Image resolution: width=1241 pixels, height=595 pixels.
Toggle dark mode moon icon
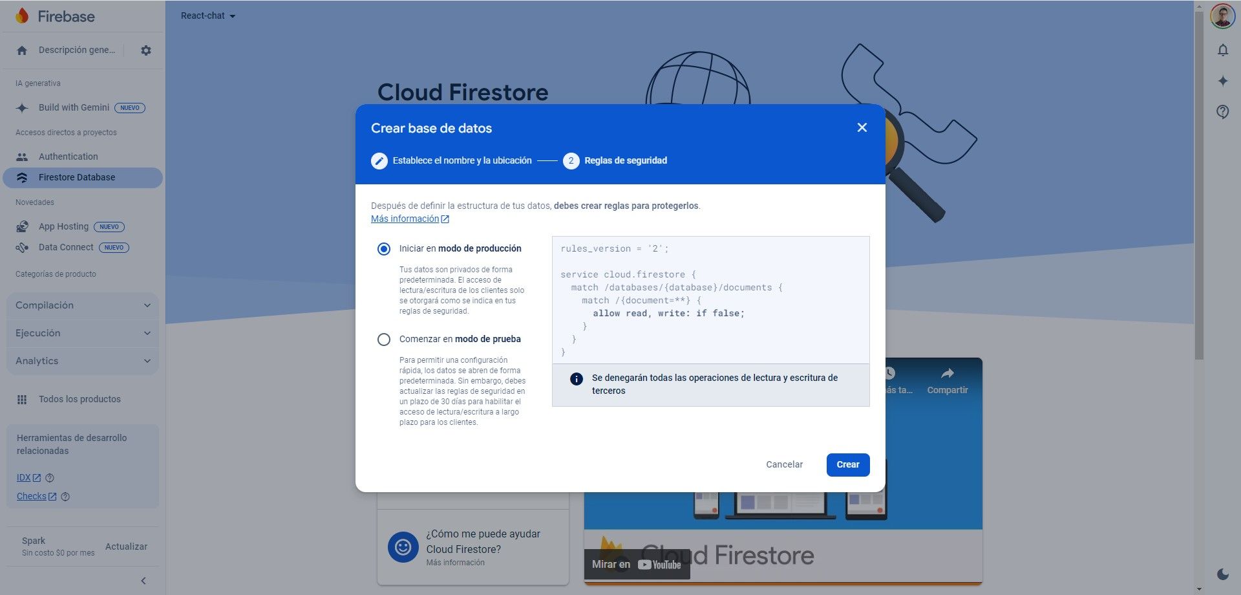(1222, 574)
